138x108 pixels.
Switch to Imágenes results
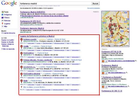8,15
